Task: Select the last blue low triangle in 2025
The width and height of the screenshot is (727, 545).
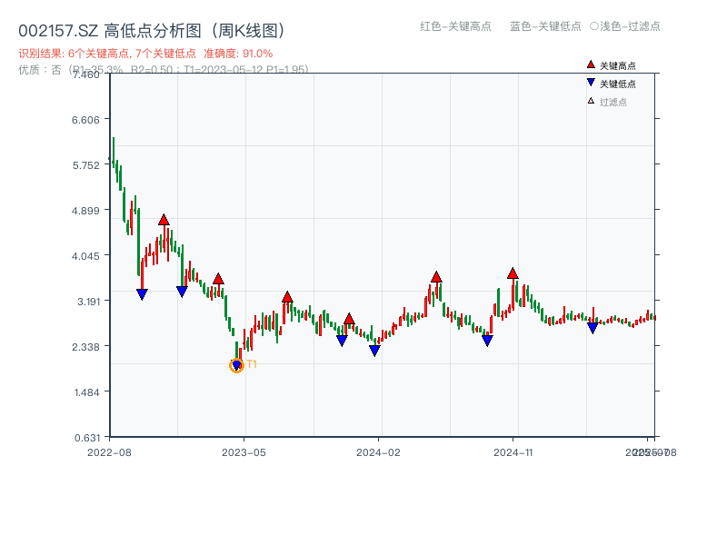Action: (593, 328)
